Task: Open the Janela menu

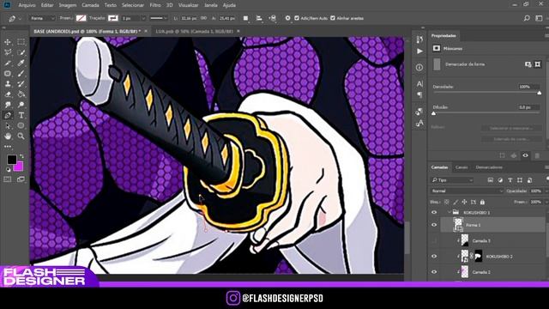Action: pos(210,5)
